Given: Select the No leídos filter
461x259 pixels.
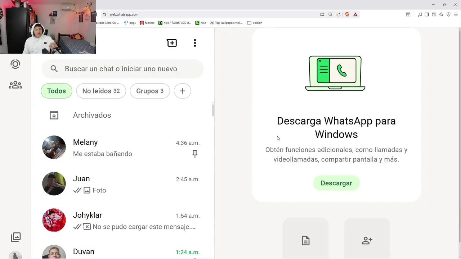Looking at the screenshot, I should [101, 91].
